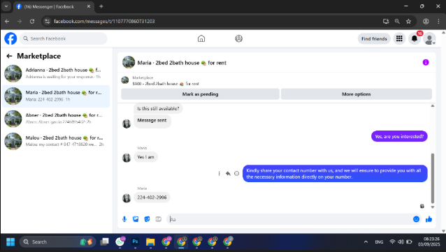The image size is (446, 252).
Task: Click the chat scroll up arrow
Action: [x=433, y=105]
